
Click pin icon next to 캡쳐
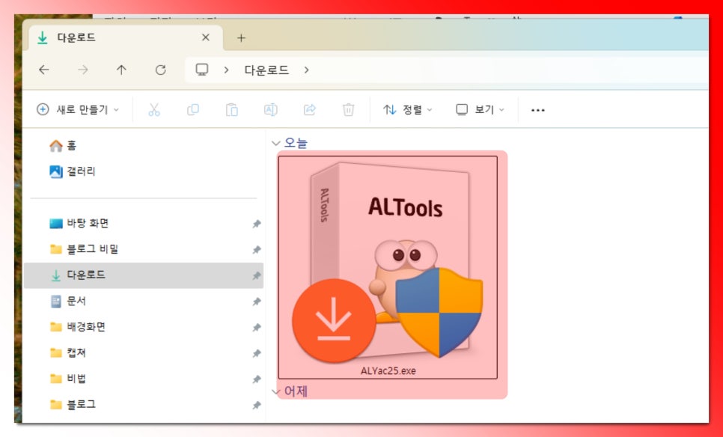(257, 353)
